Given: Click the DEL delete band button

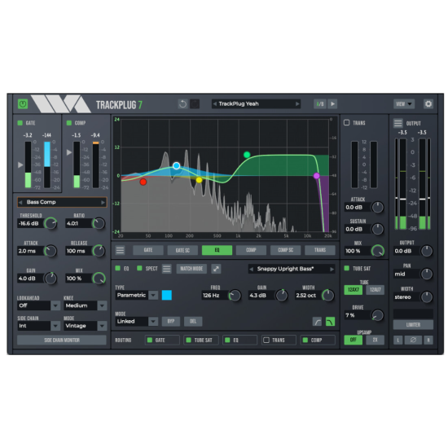Looking at the screenshot, I should point(193,322).
